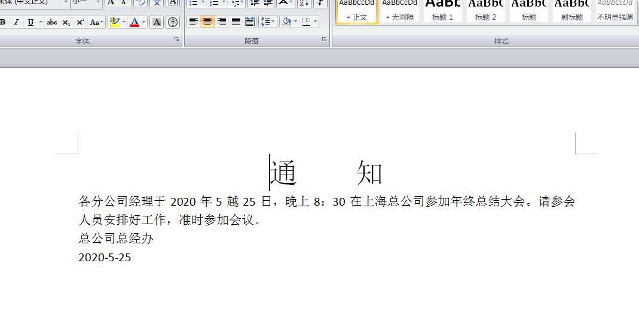This screenshot has height=327, width=639.
Task: Align text left
Action: pos(194,21)
